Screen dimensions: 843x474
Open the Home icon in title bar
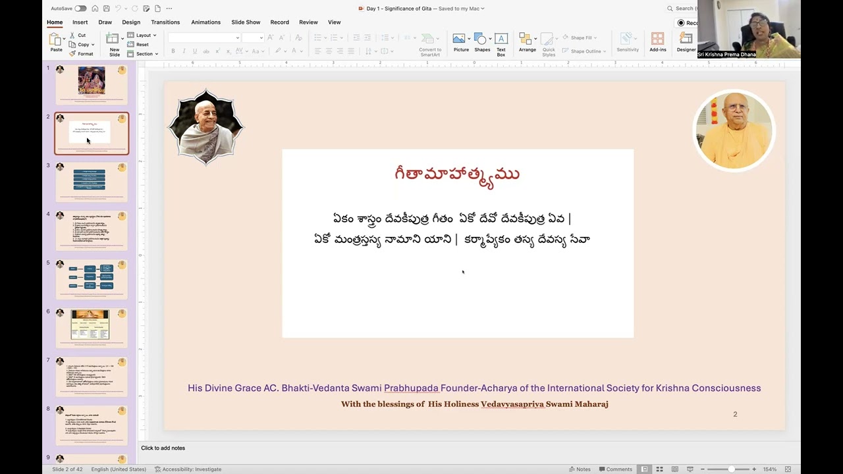[x=95, y=9]
